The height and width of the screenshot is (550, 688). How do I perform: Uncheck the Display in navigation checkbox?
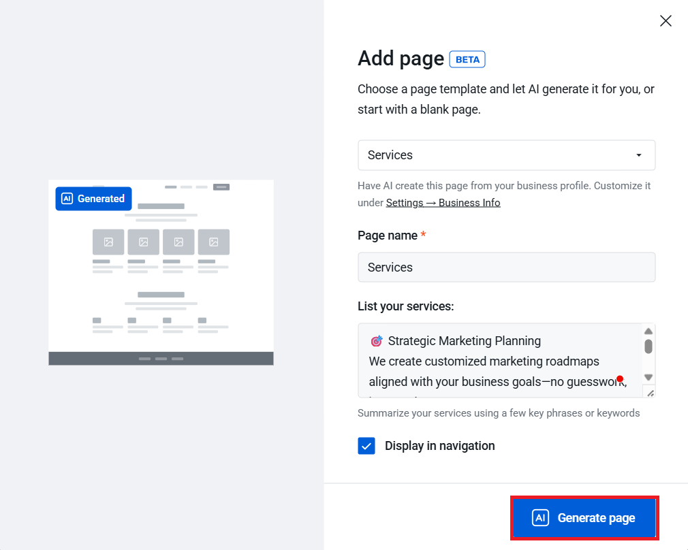point(366,446)
